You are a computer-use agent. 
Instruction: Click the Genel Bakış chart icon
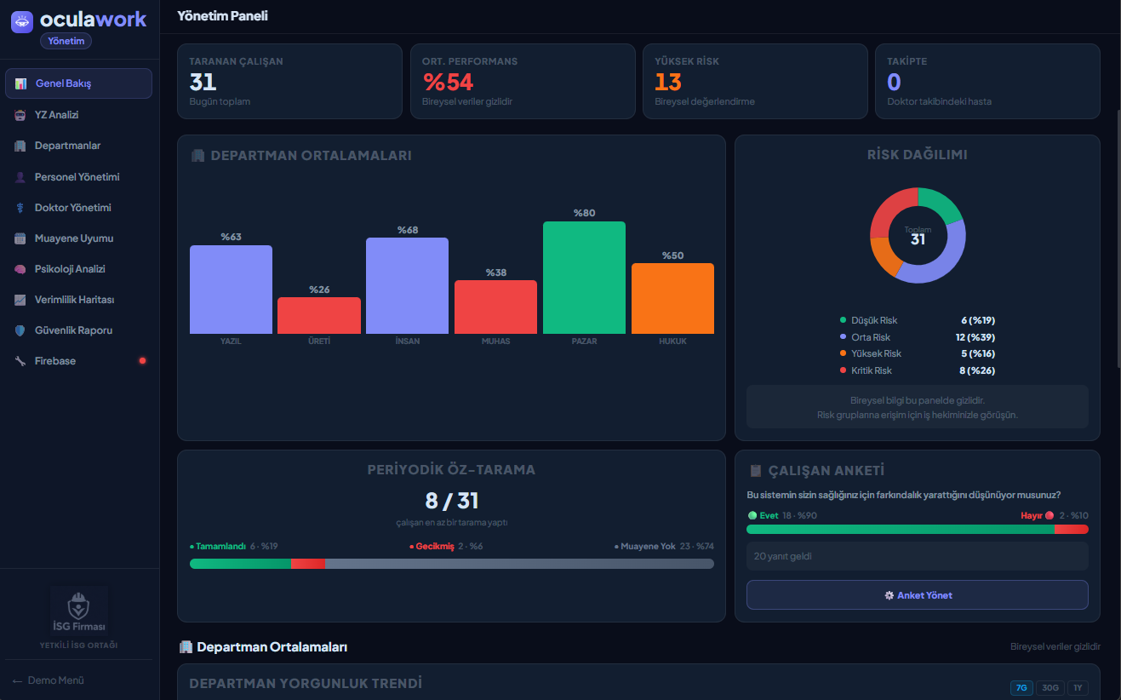21,83
